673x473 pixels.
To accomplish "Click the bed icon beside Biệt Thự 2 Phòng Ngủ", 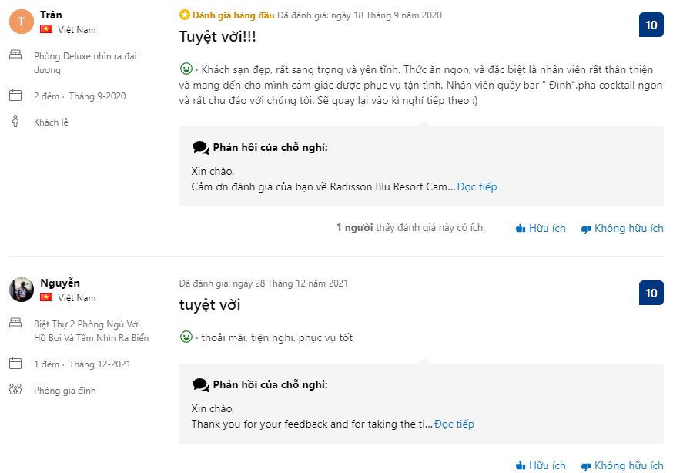I will (x=15, y=324).
